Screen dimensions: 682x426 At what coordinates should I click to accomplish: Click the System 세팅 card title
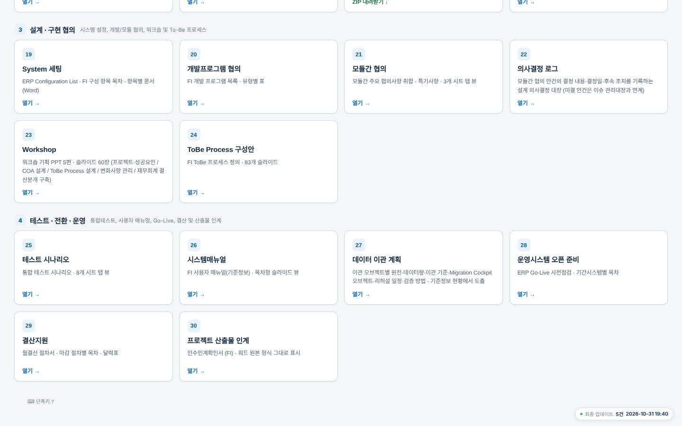click(42, 69)
